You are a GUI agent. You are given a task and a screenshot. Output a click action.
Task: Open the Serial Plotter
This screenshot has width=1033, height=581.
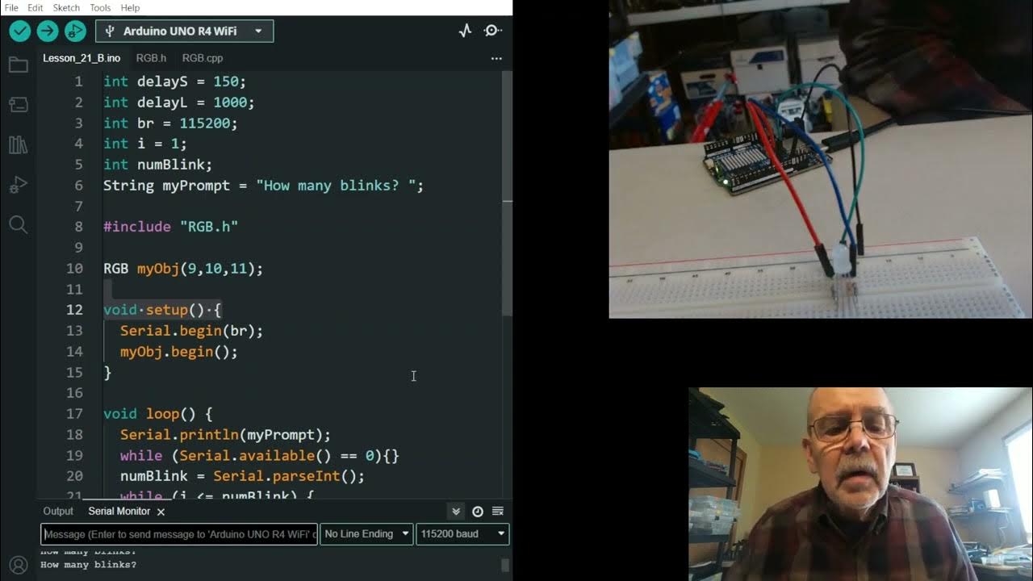(x=466, y=31)
